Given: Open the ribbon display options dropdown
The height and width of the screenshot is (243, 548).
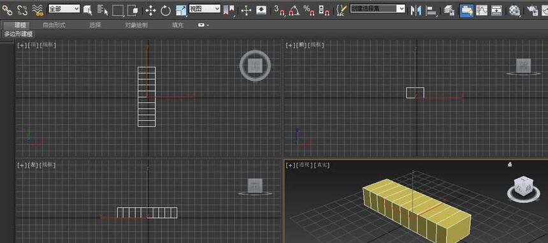Looking at the screenshot, I should (203, 25).
